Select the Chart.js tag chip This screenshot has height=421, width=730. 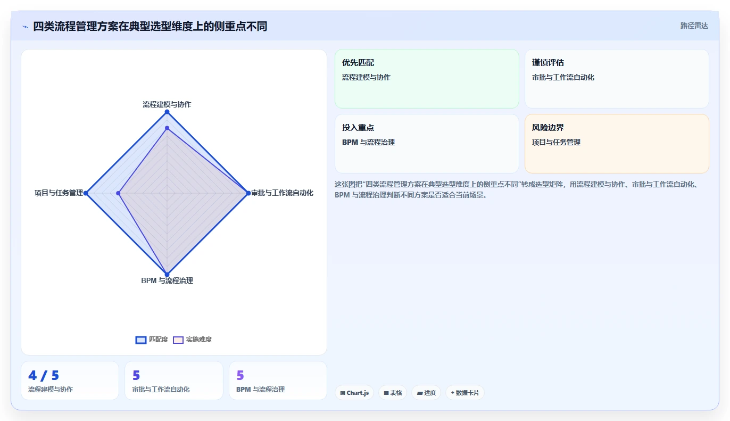pyautogui.click(x=354, y=393)
